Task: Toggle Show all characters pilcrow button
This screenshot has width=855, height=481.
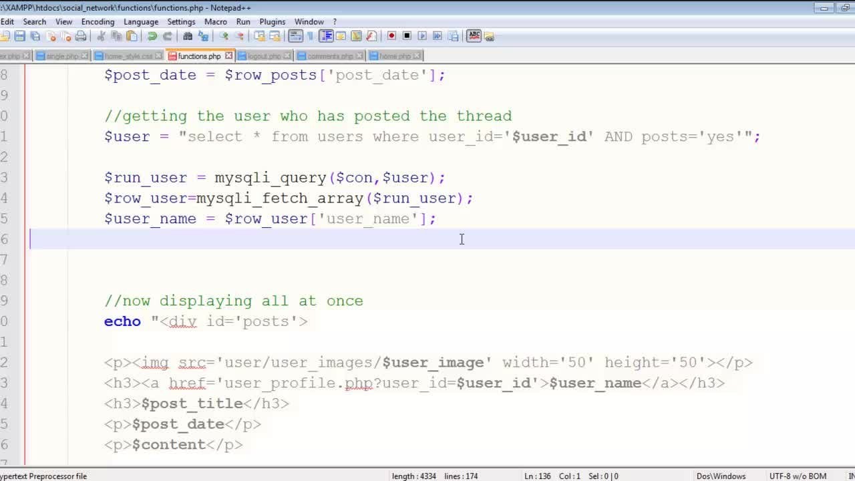Action: tap(310, 36)
